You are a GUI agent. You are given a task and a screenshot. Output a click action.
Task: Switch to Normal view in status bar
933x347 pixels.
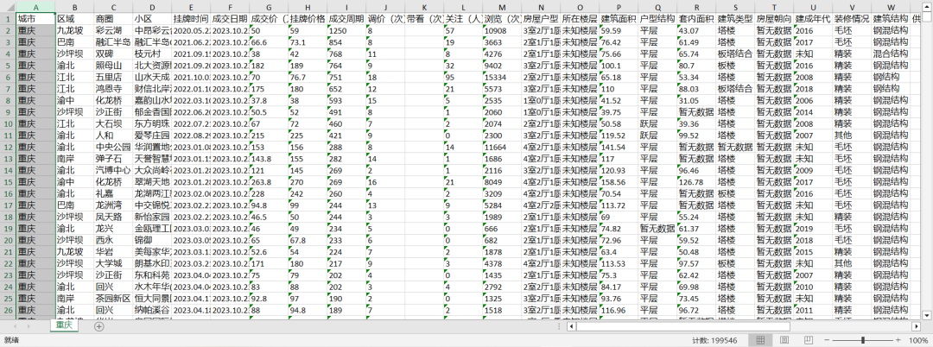coord(760,340)
